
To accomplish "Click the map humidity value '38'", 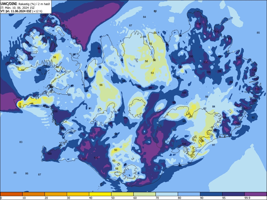I will click(20, 107).
